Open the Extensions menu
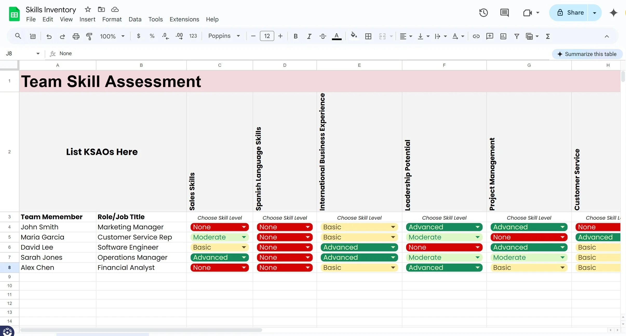The width and height of the screenshot is (626, 336). pyautogui.click(x=184, y=19)
